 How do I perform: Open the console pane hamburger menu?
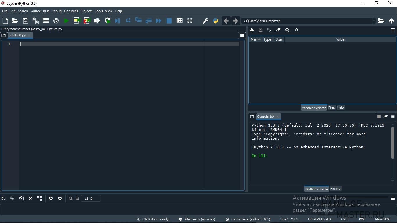(393, 117)
